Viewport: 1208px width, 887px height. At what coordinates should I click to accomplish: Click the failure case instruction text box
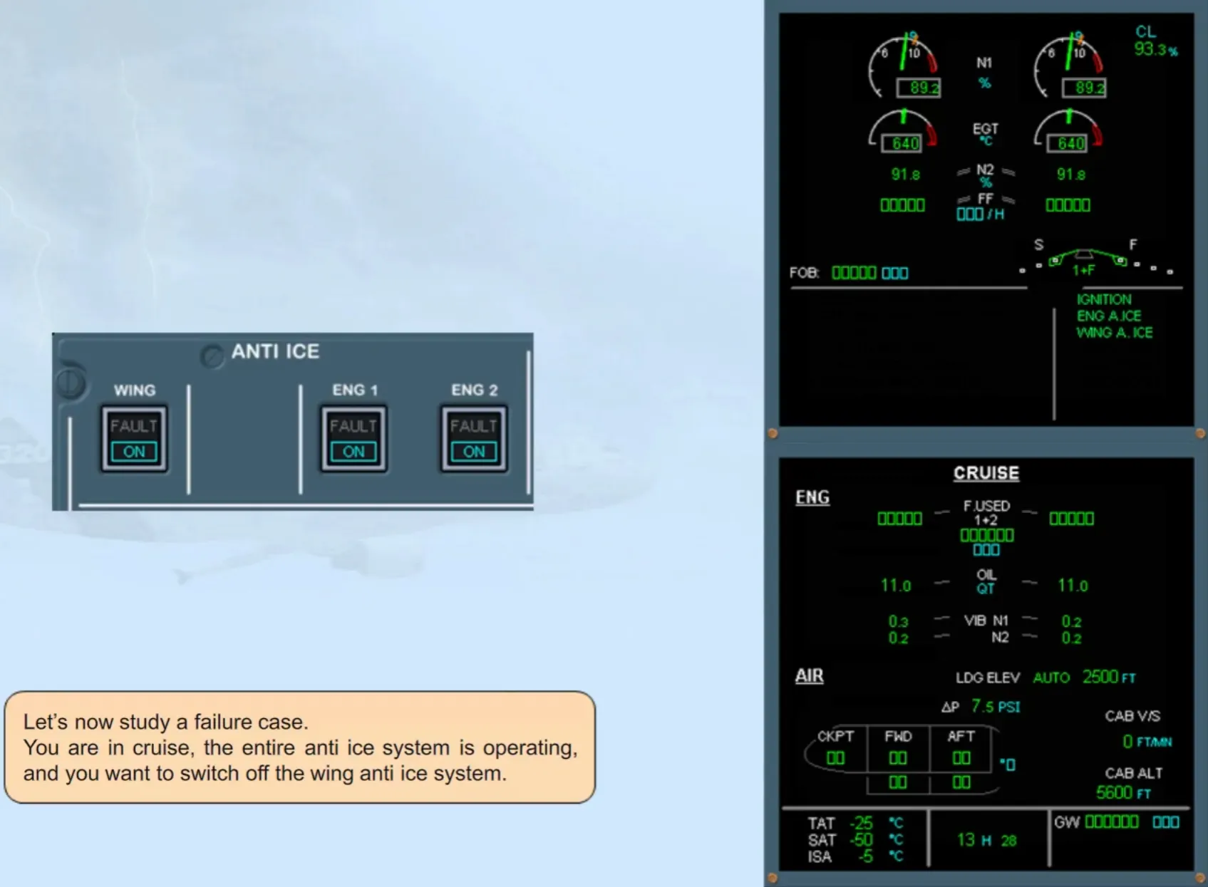(x=300, y=747)
